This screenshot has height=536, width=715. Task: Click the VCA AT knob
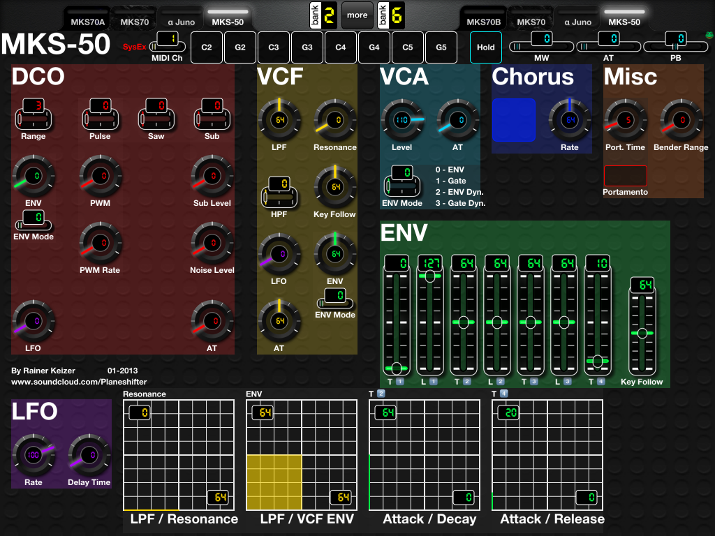458,120
